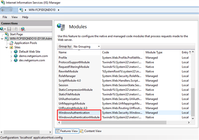Open the Group by dropdown
This screenshot has height=140, width=199.
coord(87,47)
